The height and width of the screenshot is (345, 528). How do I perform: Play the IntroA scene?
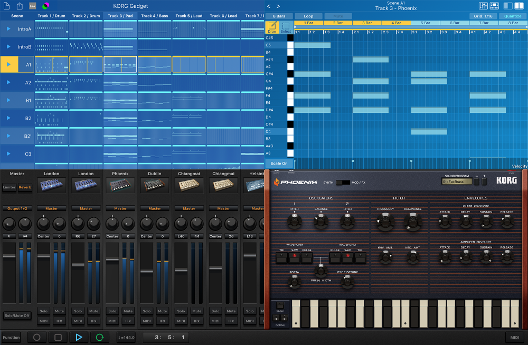click(8, 29)
